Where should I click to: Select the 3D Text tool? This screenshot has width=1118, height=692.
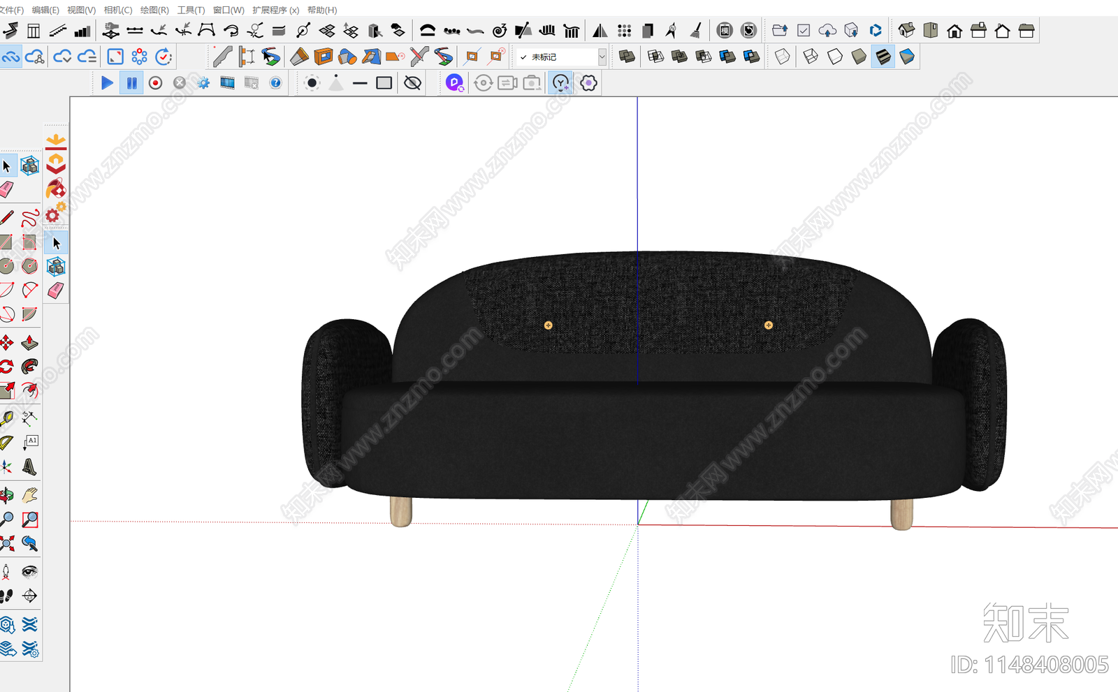point(29,466)
